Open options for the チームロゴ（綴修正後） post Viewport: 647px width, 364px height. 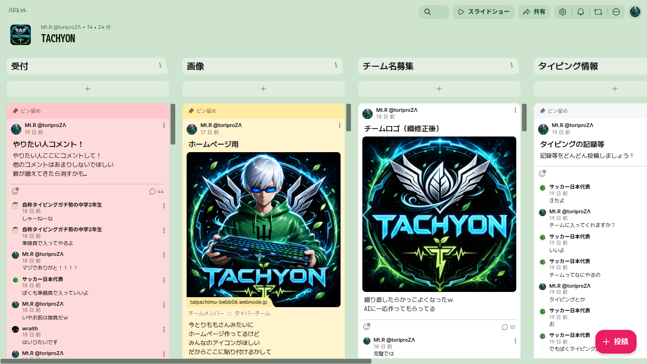click(x=515, y=110)
